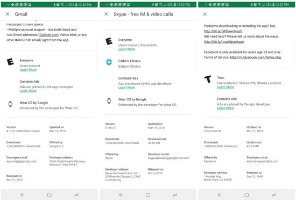Tap recent apps button on Gmail screen
Image resolution: width=296 pixels, height=203 pixels.
click(x=76, y=195)
